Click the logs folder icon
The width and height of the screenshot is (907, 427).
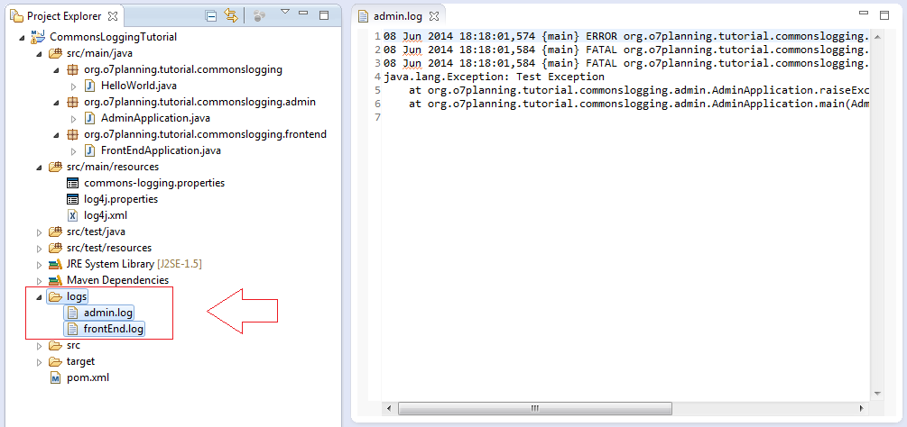coord(55,297)
